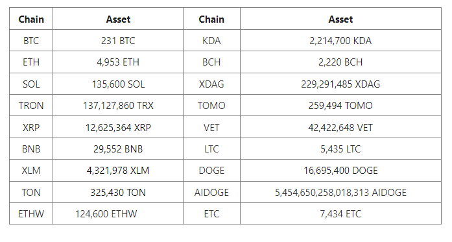Click the KDA chain cell

pyautogui.click(x=211, y=40)
